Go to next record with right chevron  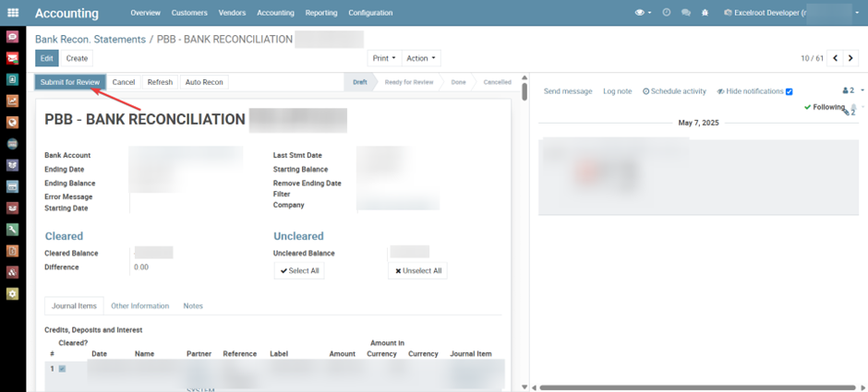pyautogui.click(x=850, y=58)
